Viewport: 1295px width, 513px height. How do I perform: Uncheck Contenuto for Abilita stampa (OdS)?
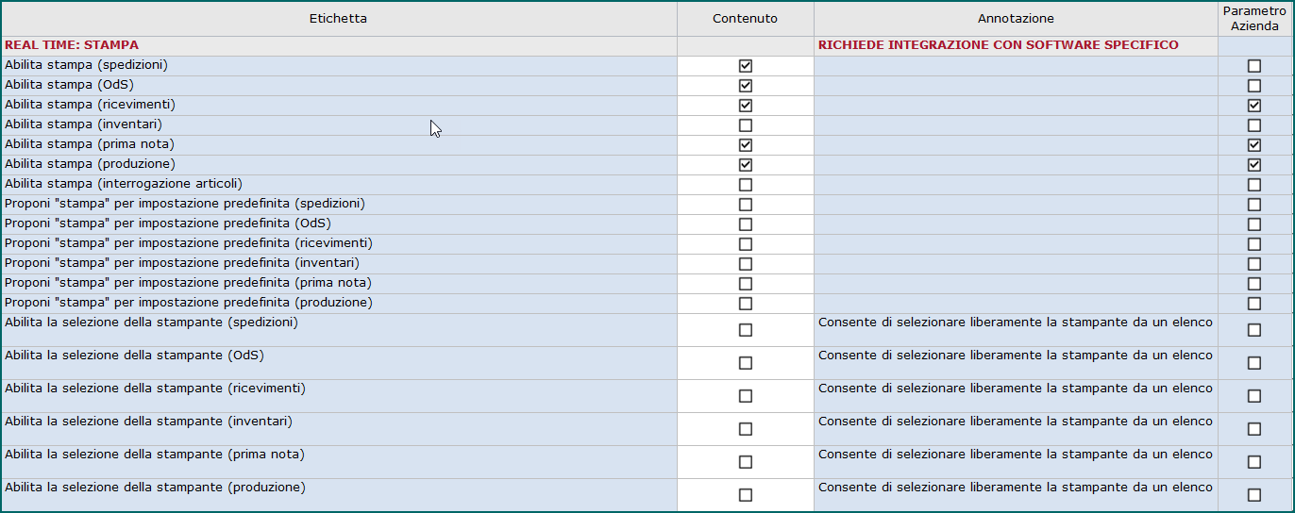(746, 86)
